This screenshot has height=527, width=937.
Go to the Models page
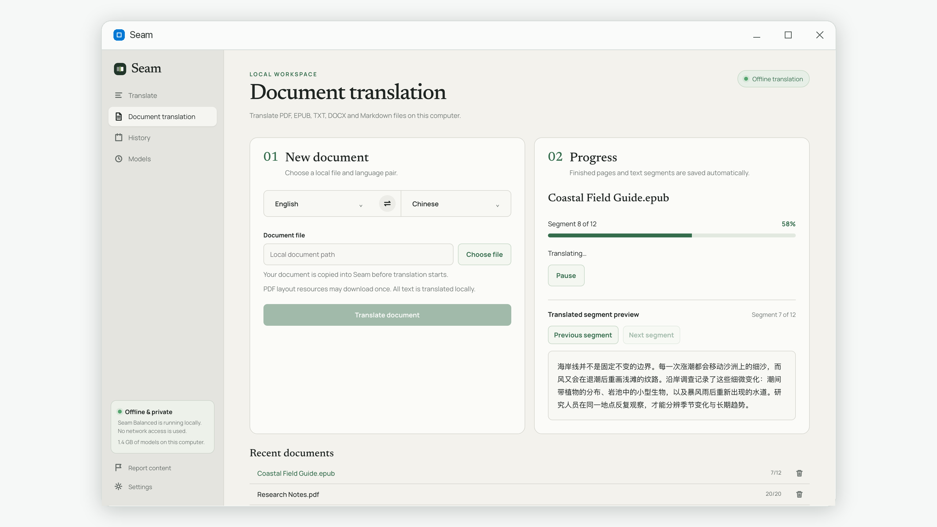(x=163, y=159)
